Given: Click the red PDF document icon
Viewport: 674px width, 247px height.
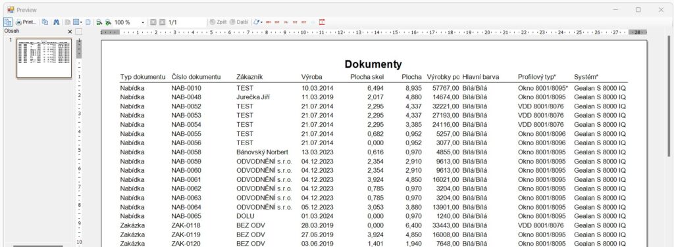Looking at the screenshot, I should click(x=322, y=22).
